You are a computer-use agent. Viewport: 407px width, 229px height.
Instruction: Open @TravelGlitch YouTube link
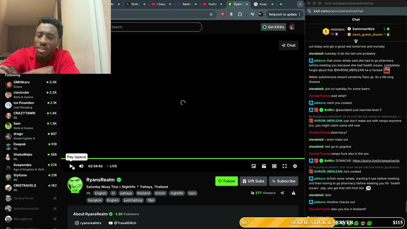coord(122,223)
